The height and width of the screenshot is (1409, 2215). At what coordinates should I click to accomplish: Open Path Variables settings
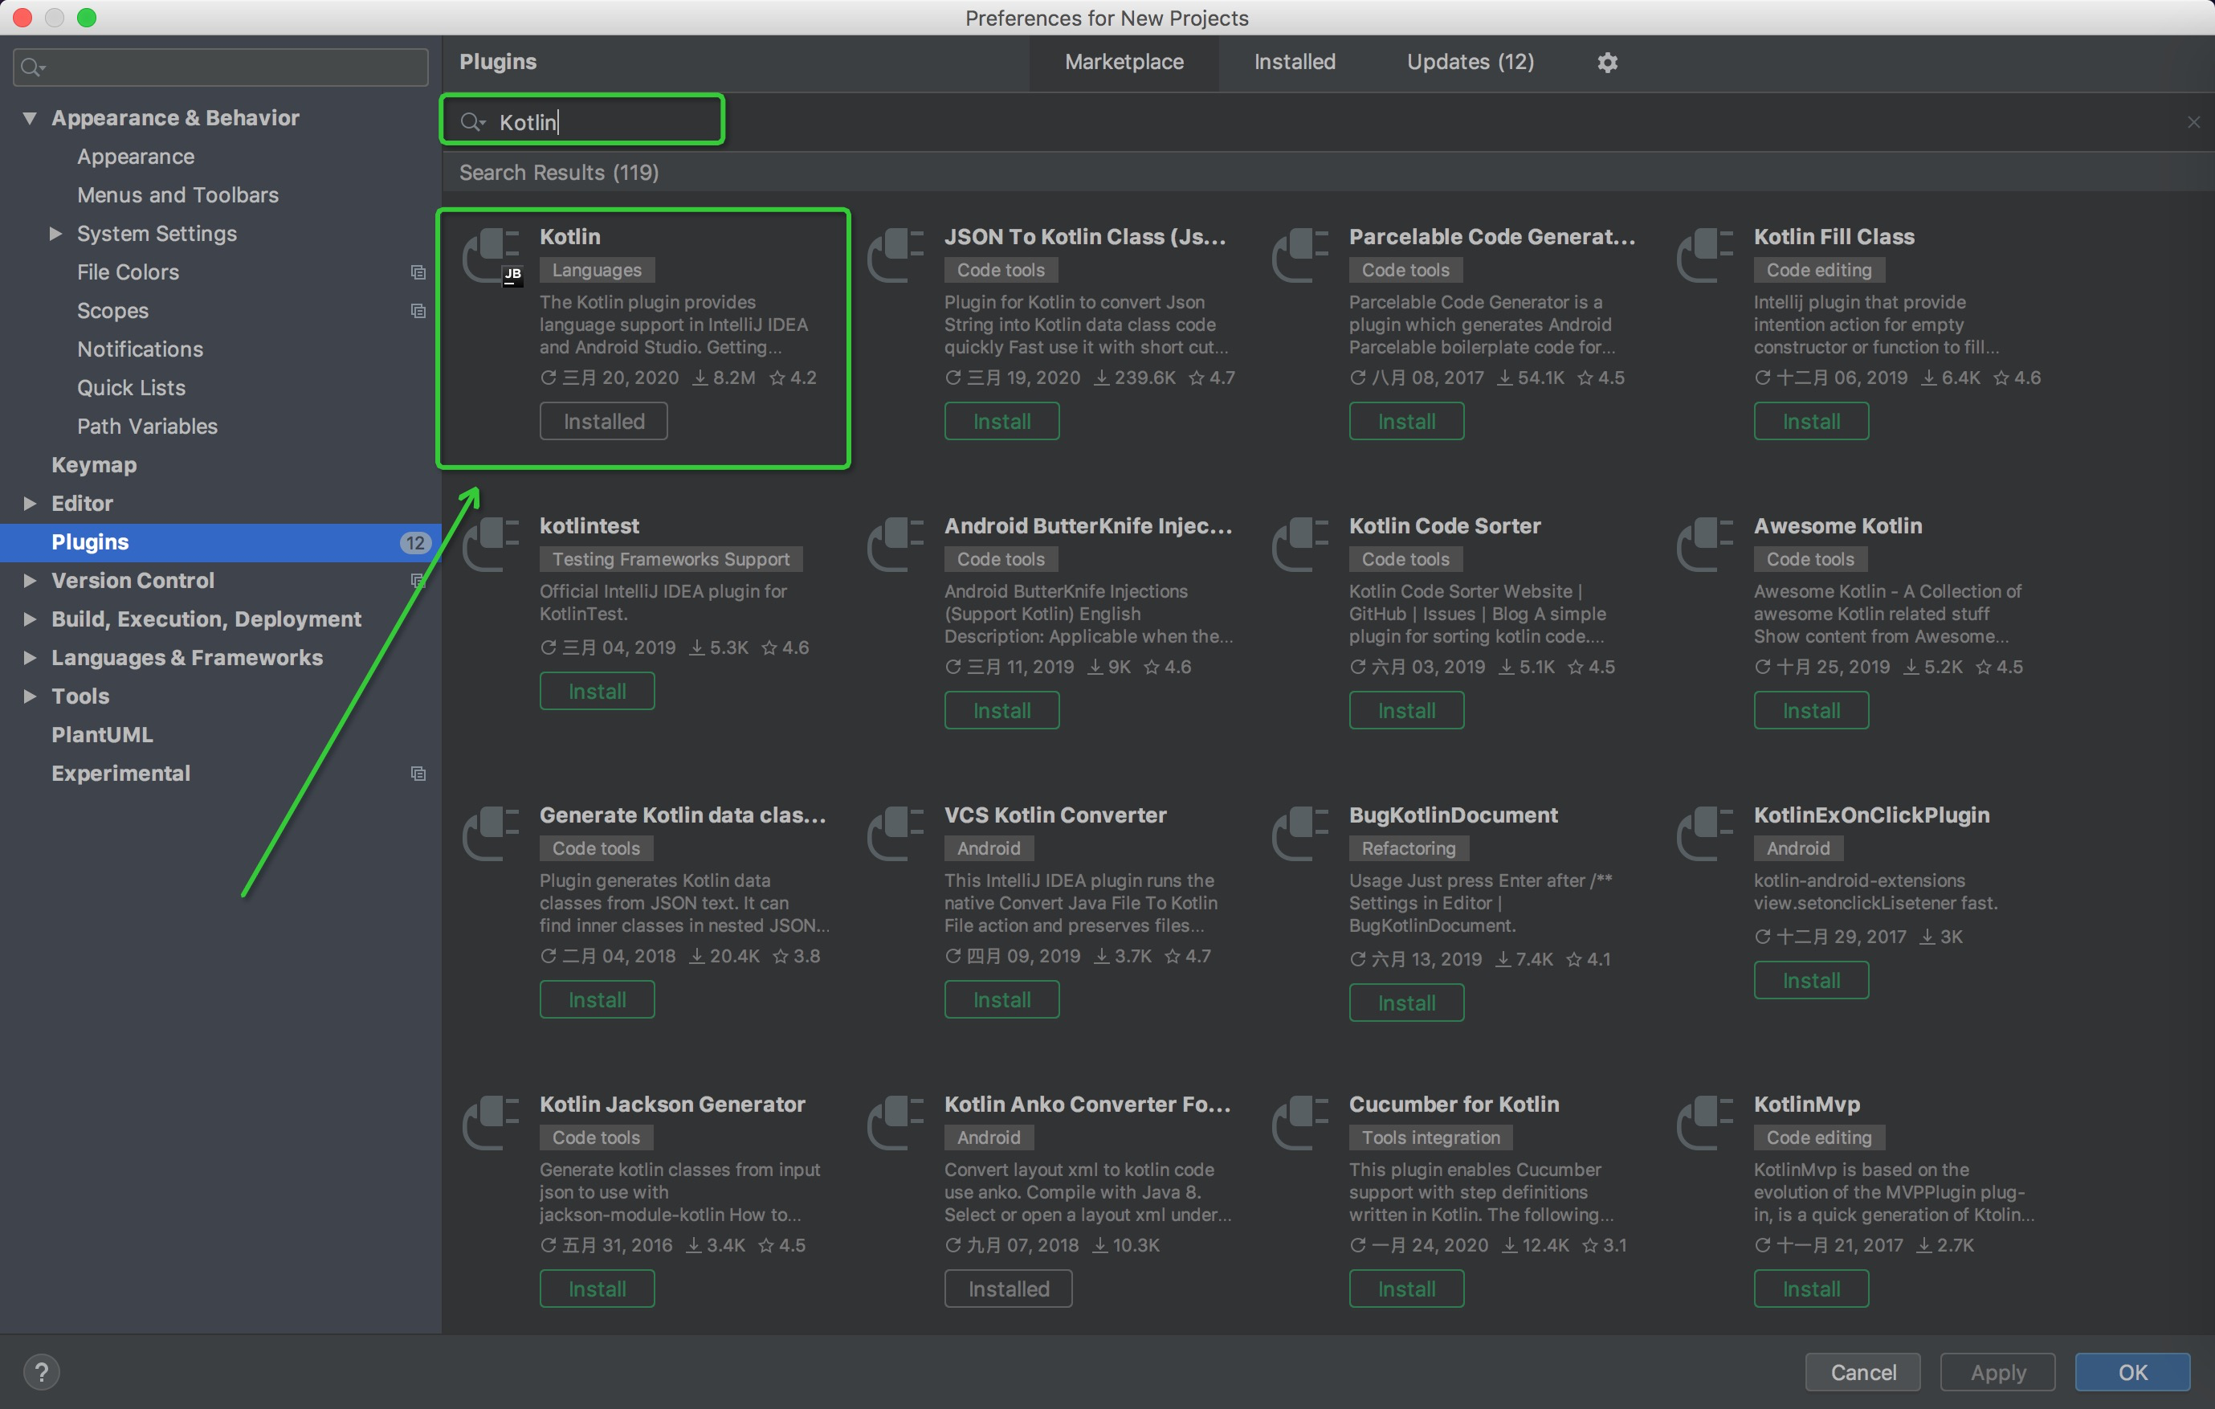[147, 426]
